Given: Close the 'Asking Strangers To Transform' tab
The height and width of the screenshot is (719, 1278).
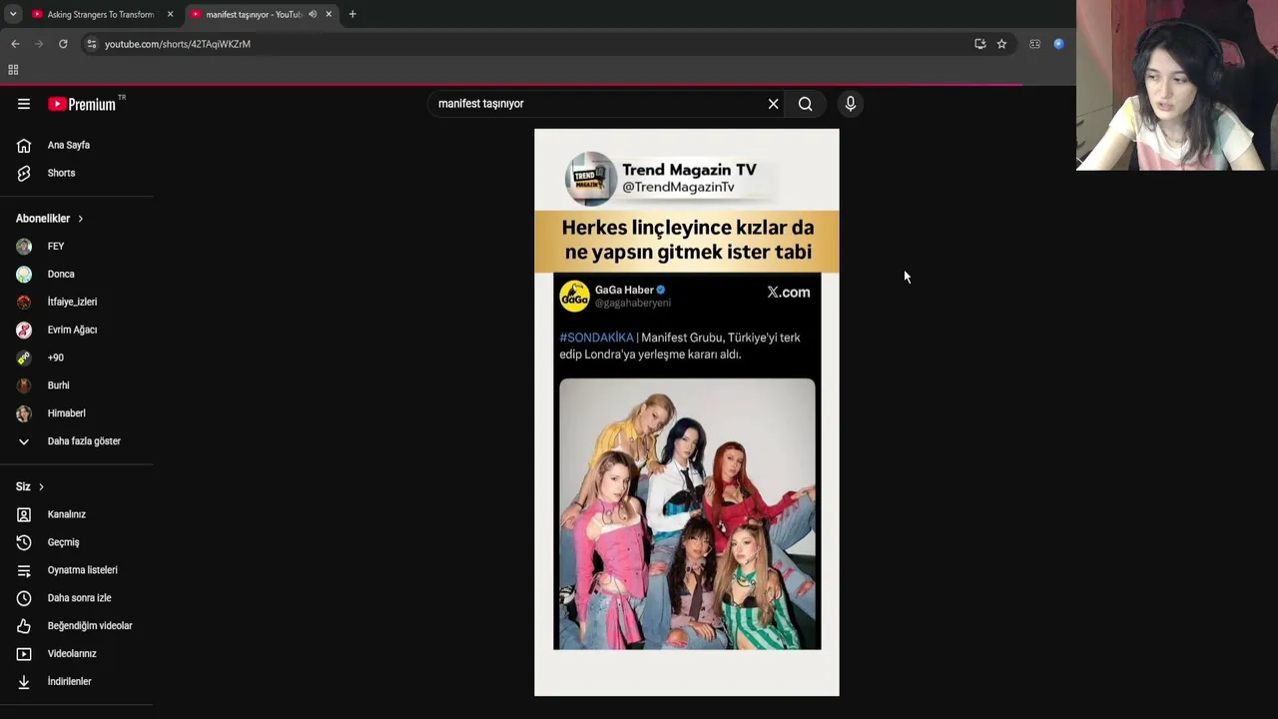Looking at the screenshot, I should click(x=170, y=14).
